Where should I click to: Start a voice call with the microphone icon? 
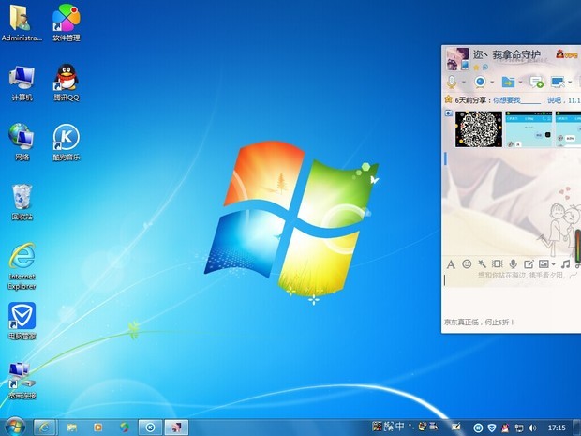(452, 83)
